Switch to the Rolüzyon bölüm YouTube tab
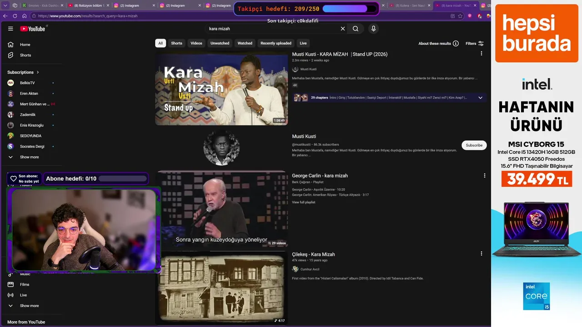 88,5
